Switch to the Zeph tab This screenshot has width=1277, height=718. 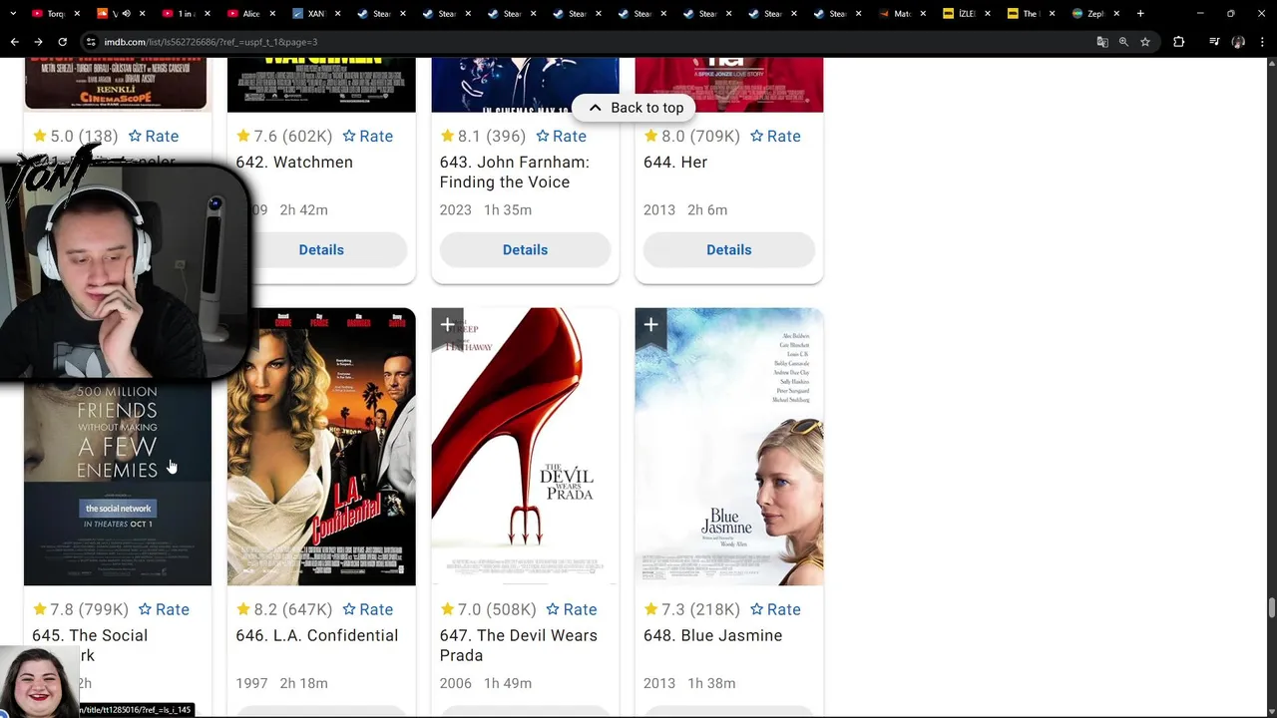coord(1094,14)
